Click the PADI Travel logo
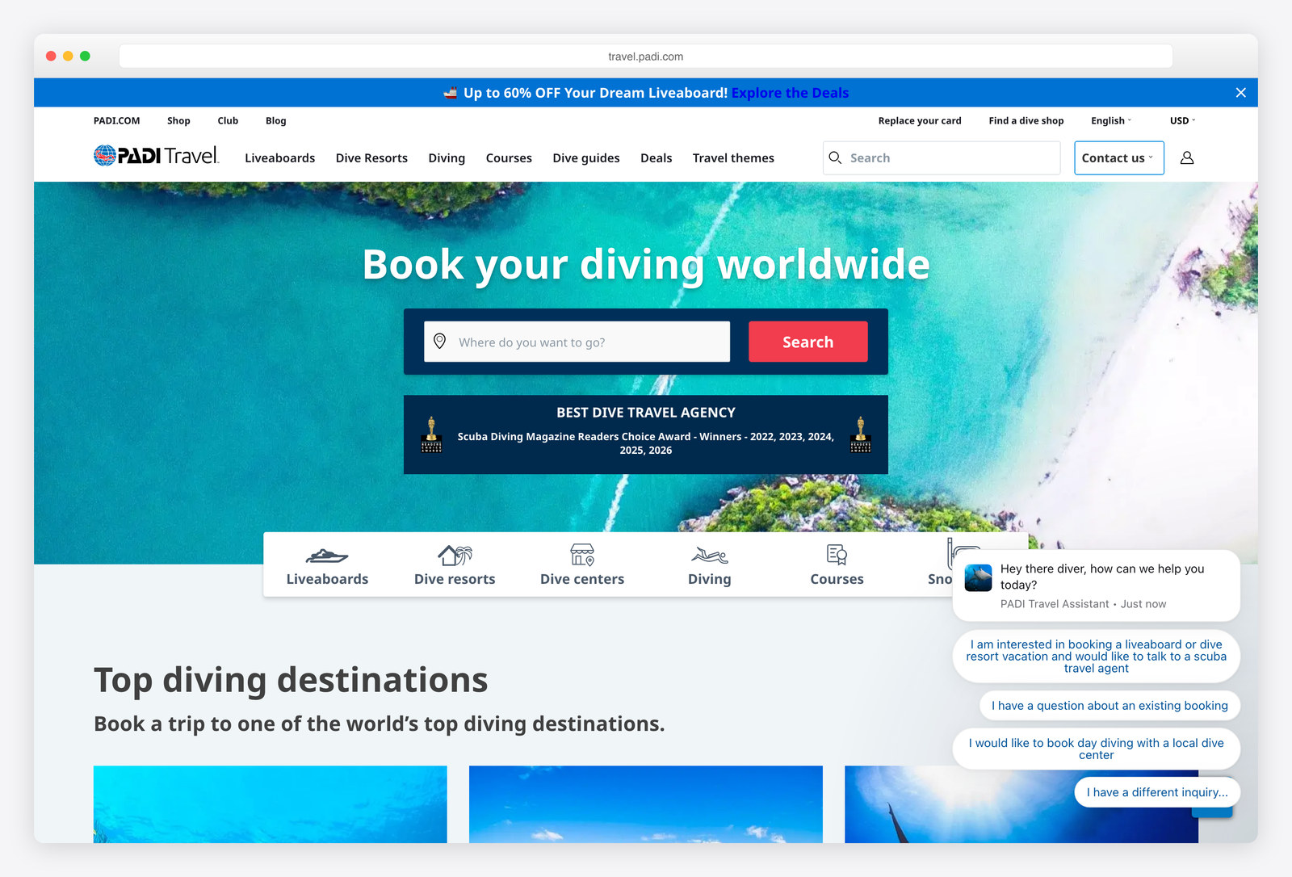Screen dimensions: 1292x877 click(x=157, y=156)
